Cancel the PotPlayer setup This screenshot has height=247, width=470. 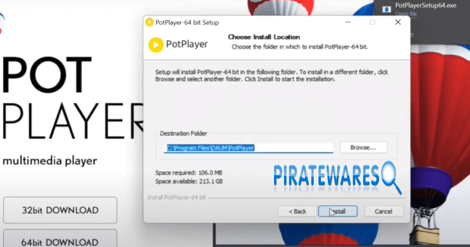[383, 211]
